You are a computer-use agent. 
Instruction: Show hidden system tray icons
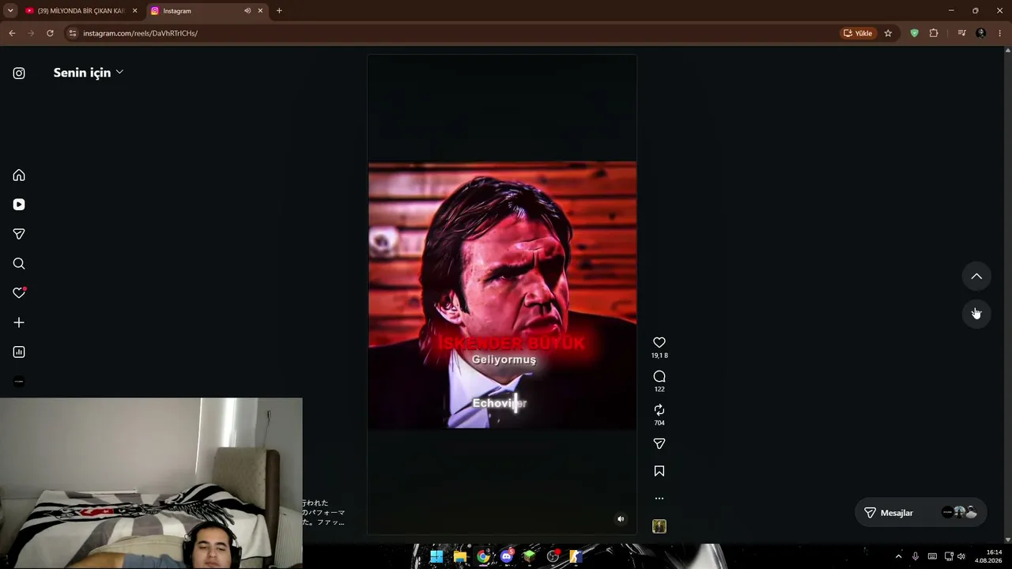click(x=898, y=556)
